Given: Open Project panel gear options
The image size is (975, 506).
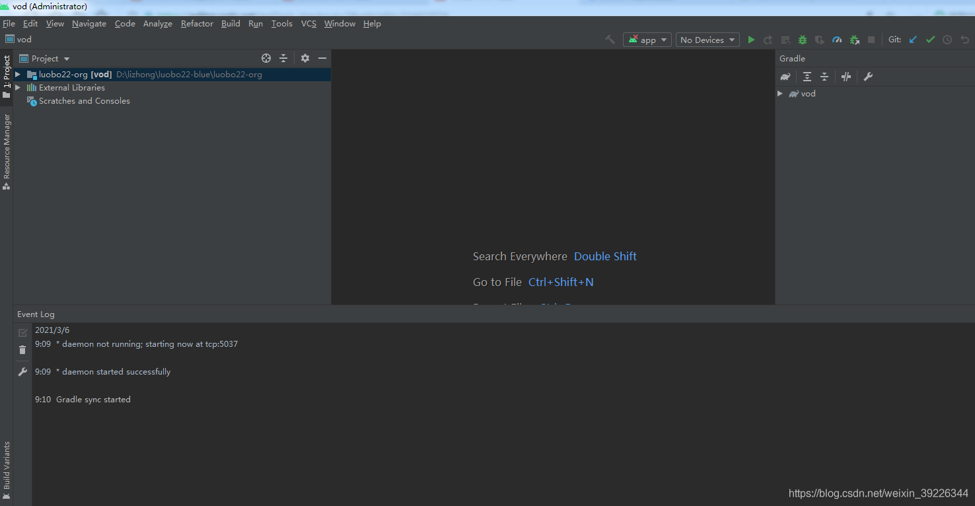Looking at the screenshot, I should tap(305, 58).
